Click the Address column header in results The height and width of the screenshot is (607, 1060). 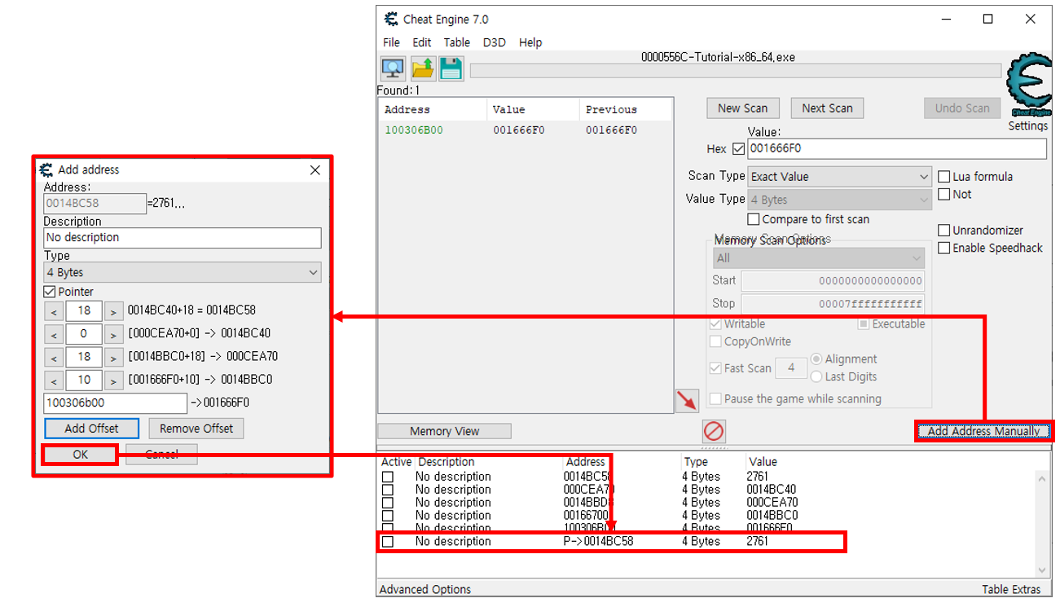click(433, 109)
